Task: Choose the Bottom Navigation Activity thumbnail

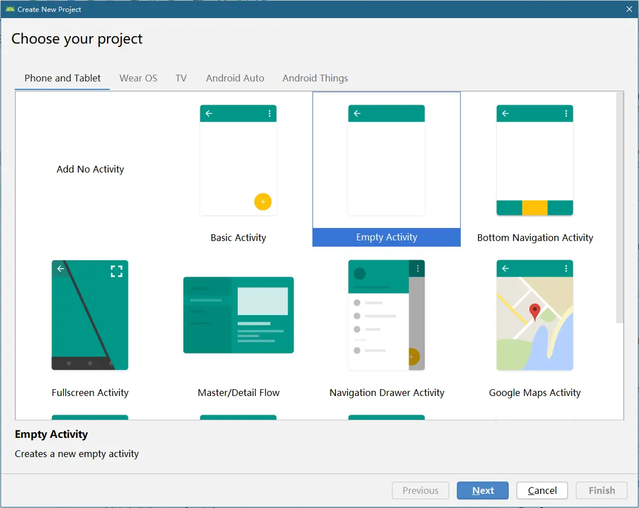Action: click(x=535, y=160)
